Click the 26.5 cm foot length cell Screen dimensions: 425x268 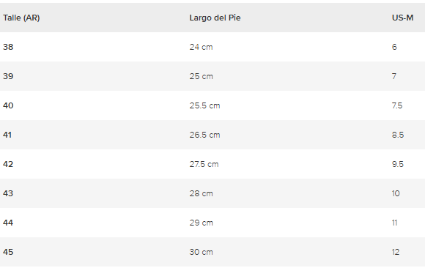click(204, 135)
